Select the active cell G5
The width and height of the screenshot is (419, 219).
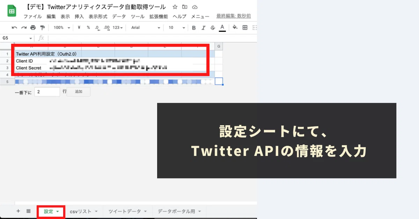coord(219,81)
